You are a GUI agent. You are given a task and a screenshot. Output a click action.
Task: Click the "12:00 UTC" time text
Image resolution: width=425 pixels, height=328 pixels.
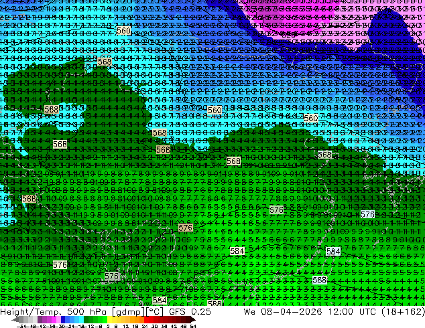click(x=352, y=312)
